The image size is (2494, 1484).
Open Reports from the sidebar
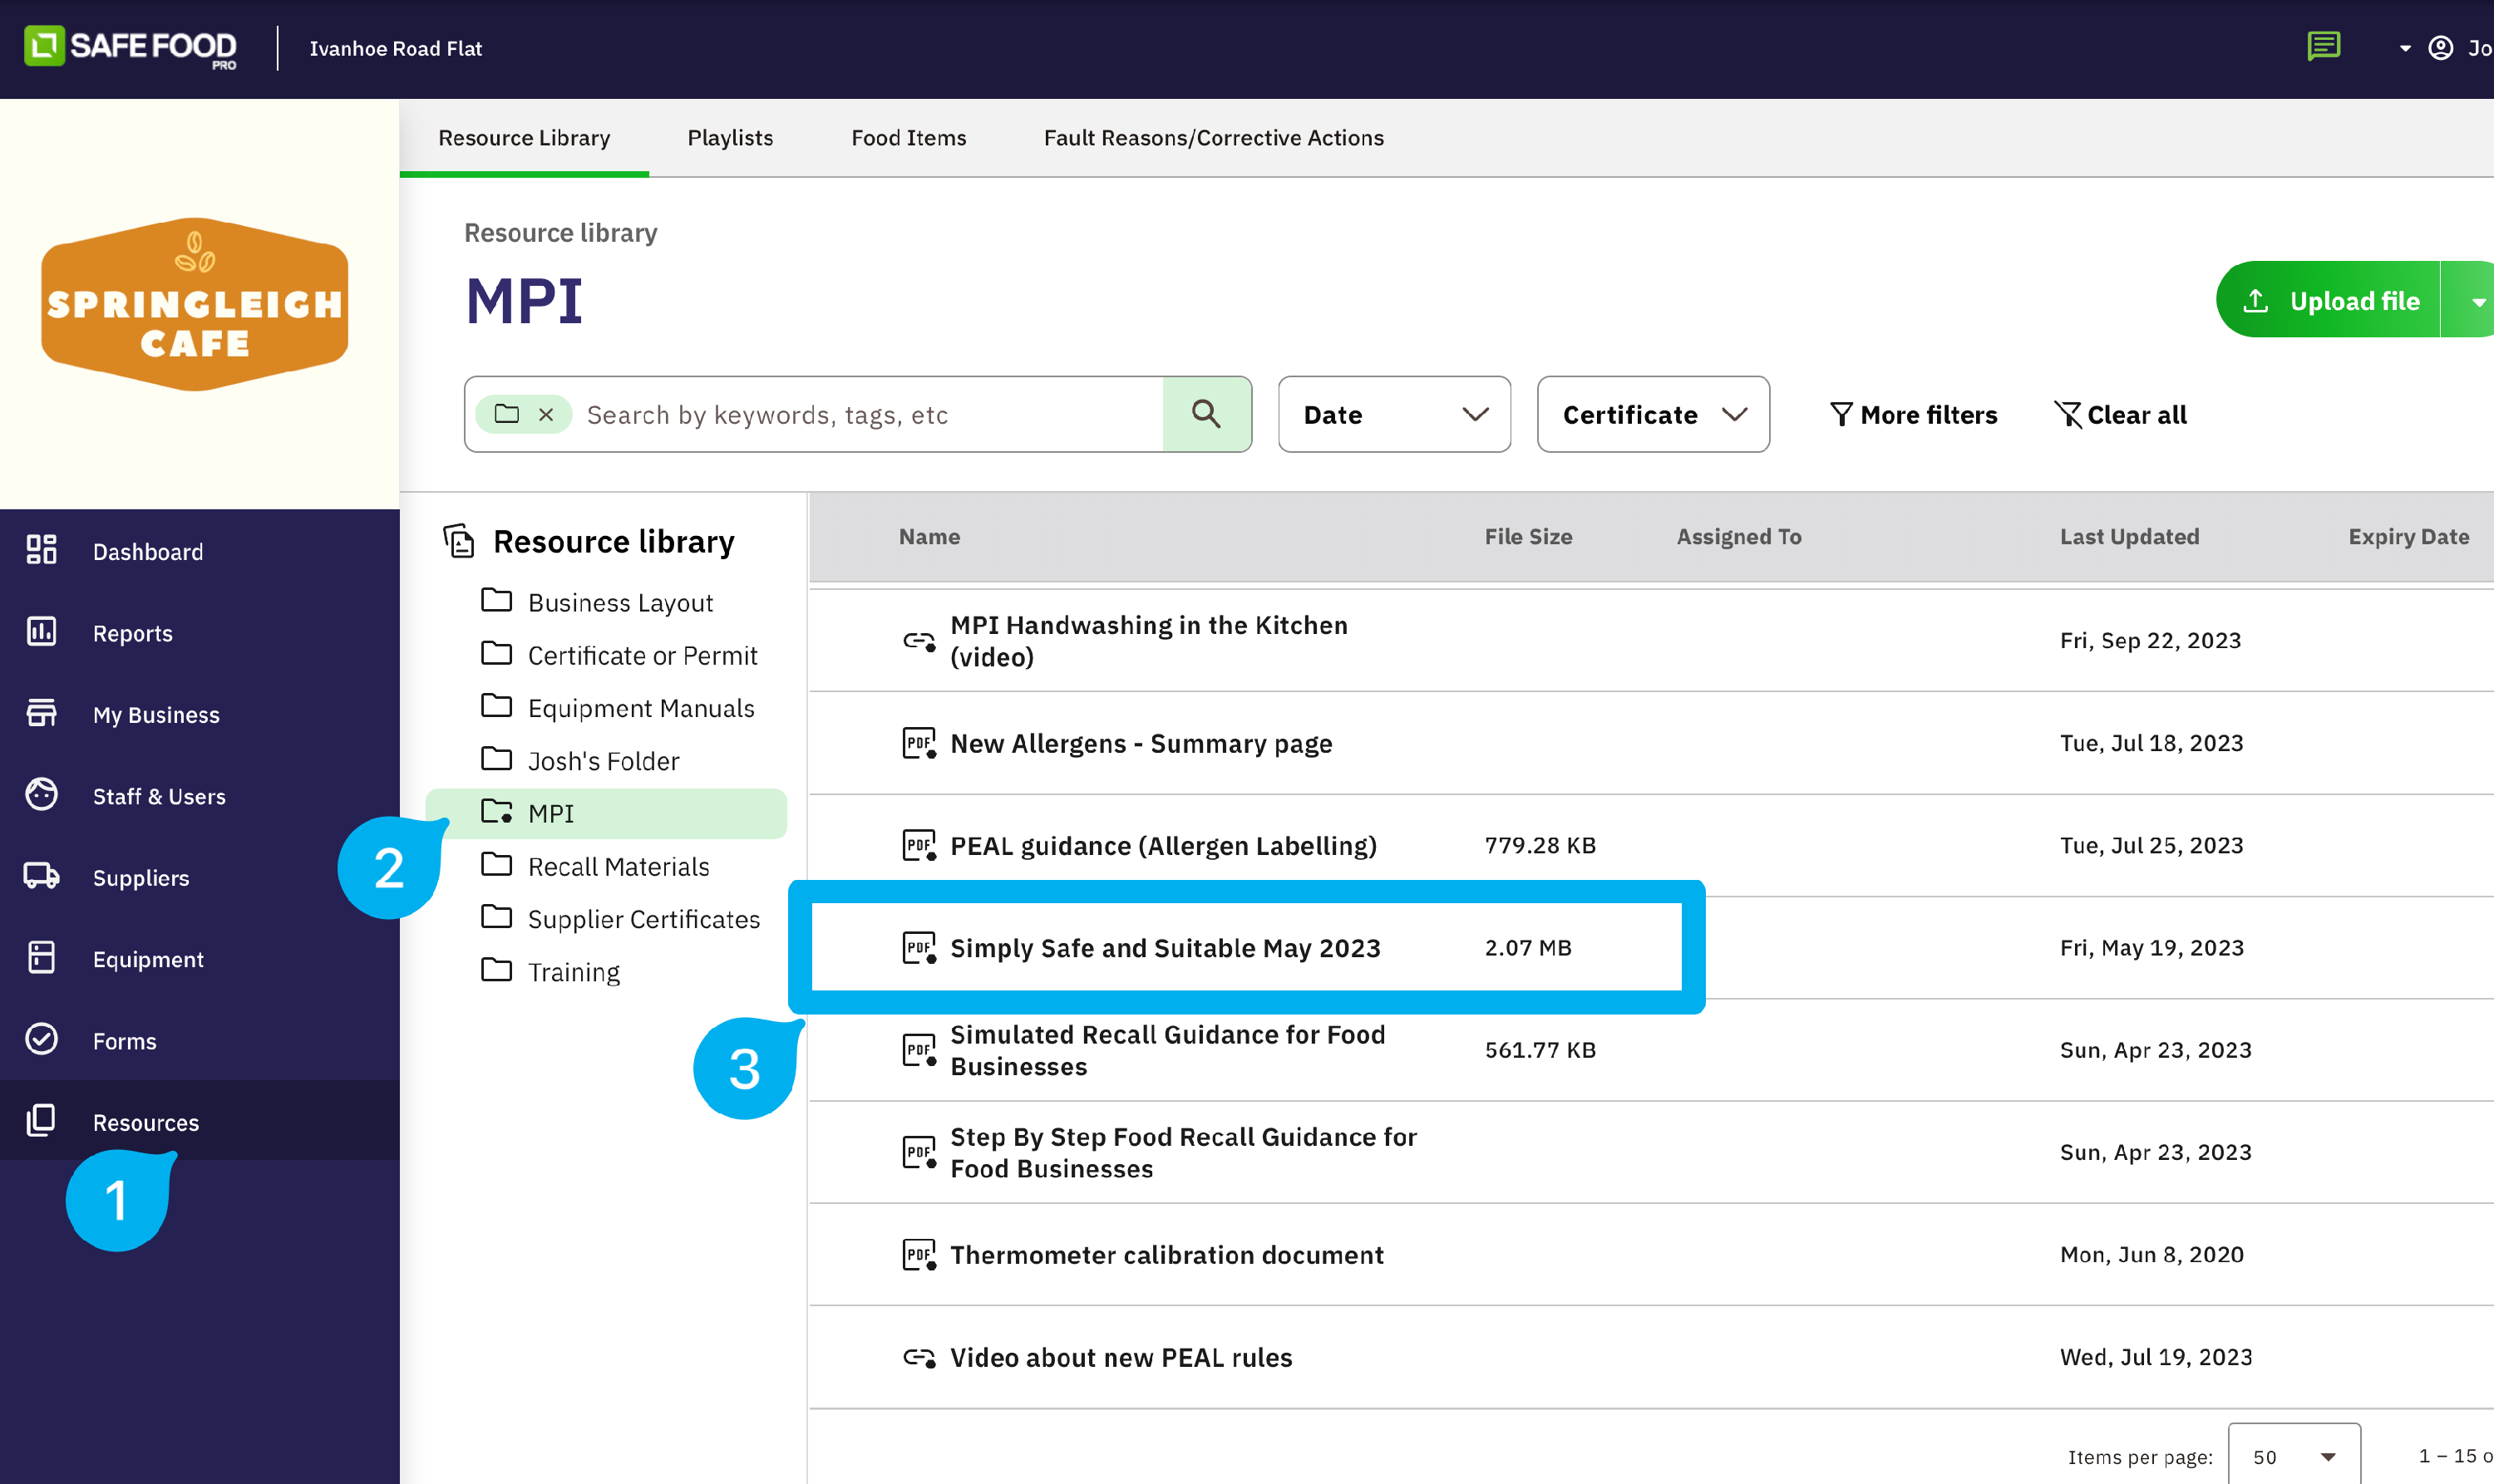click(x=132, y=633)
